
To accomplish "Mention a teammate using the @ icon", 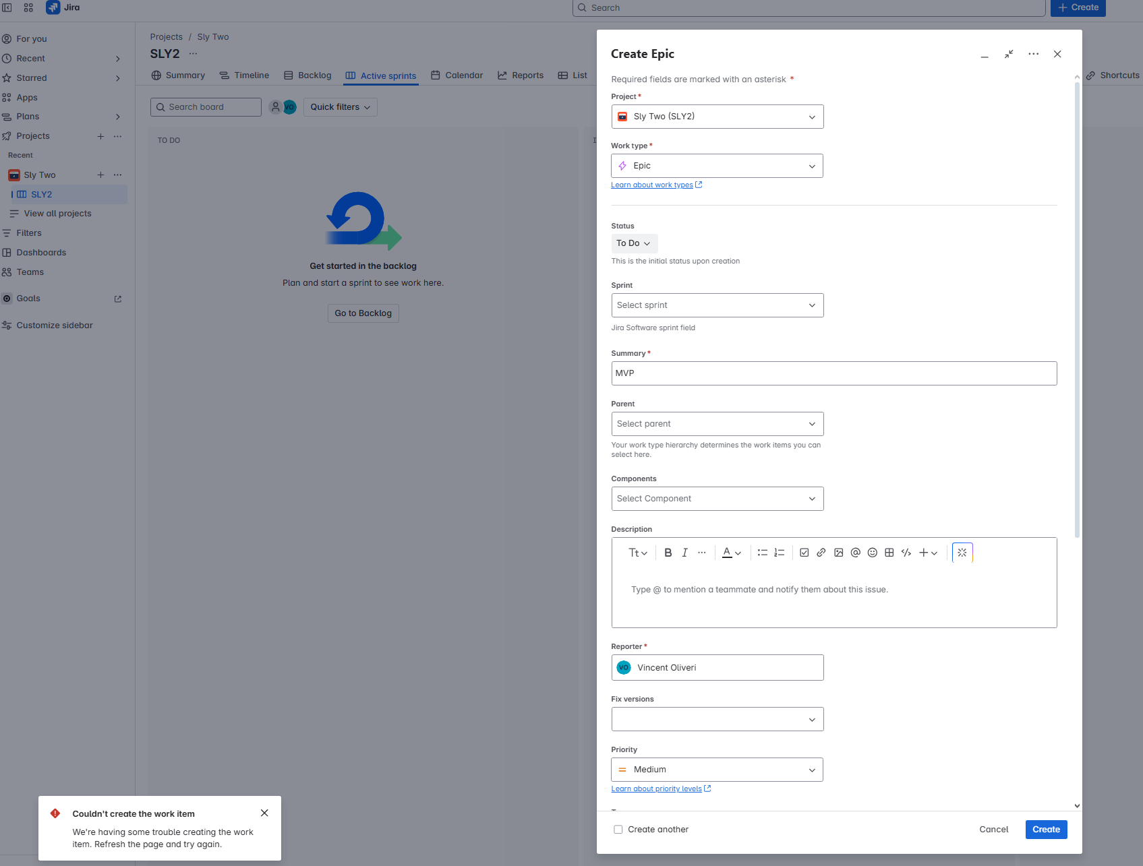I will [855, 553].
